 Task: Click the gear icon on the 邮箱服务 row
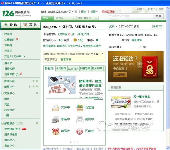tap(37, 123)
